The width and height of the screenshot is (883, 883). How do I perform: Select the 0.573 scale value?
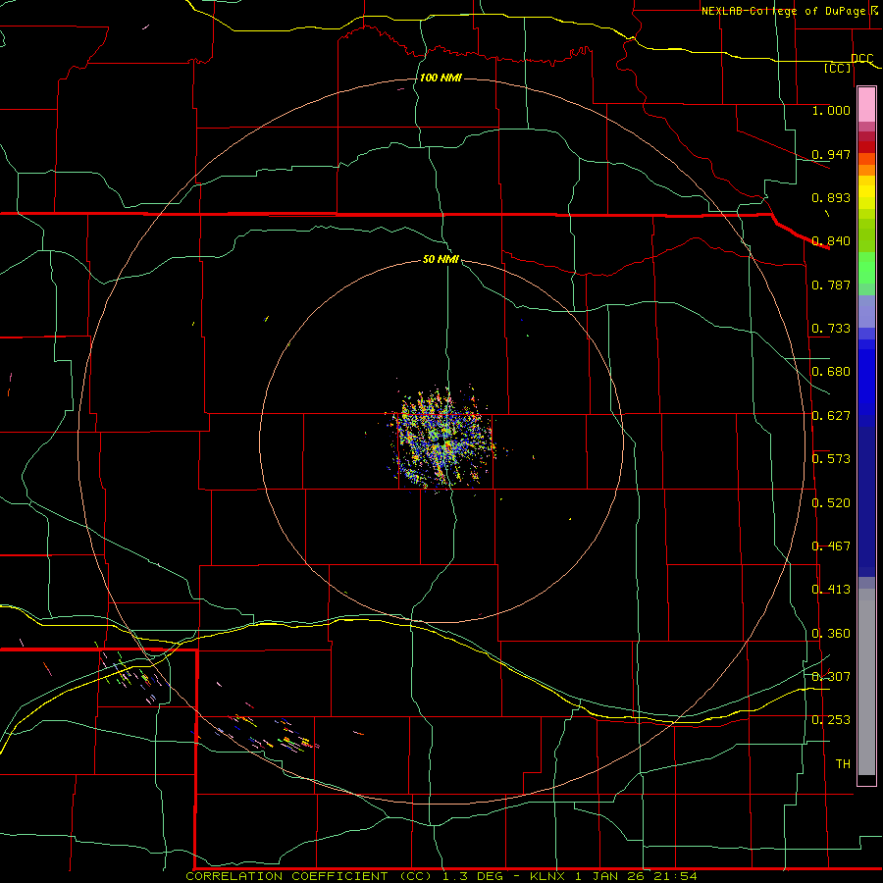831,459
